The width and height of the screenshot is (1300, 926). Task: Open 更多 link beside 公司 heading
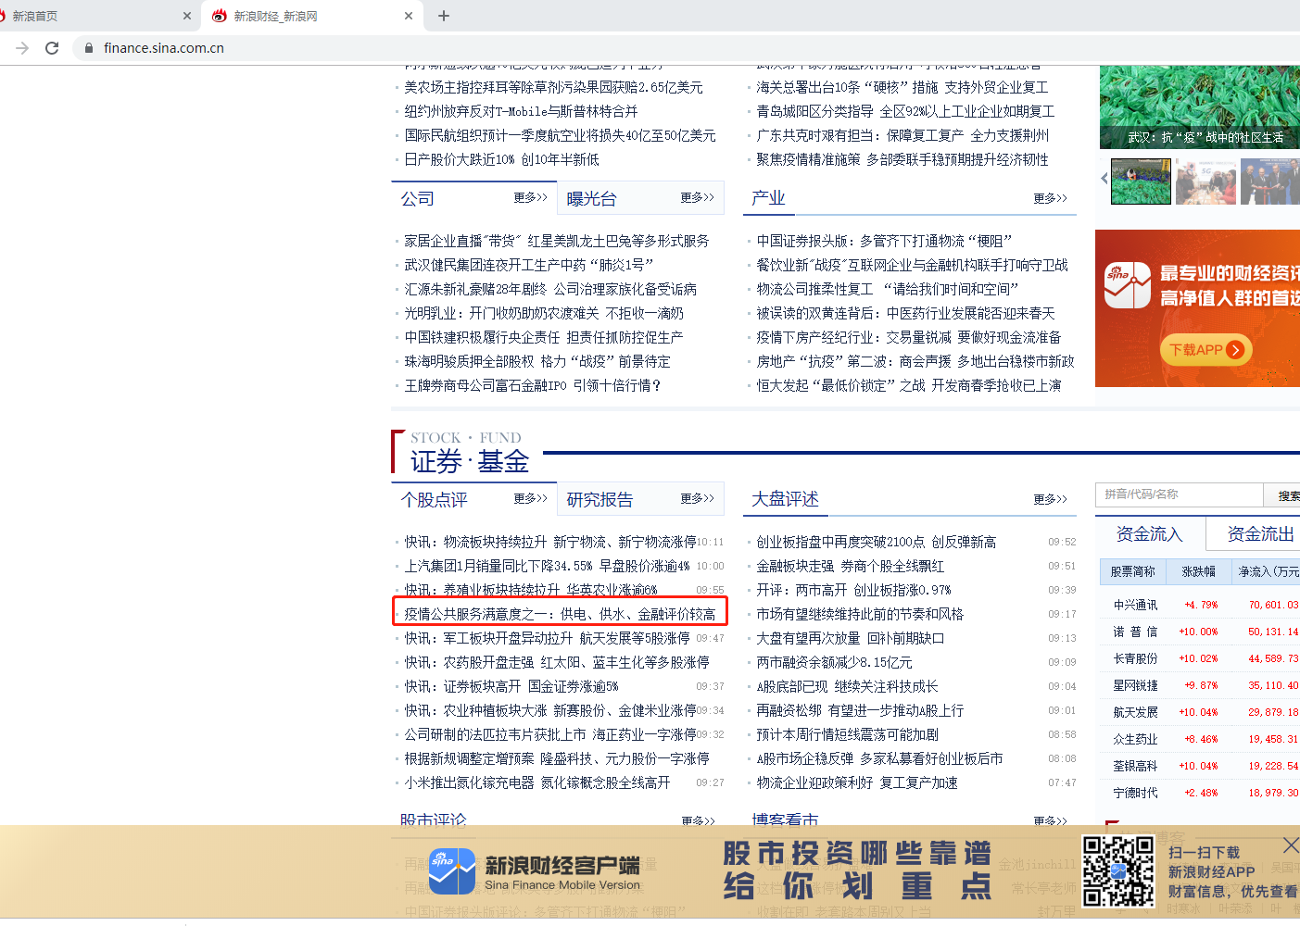(x=531, y=197)
